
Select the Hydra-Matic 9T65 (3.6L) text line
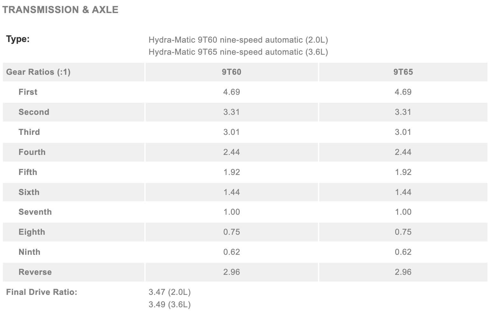coord(238,52)
